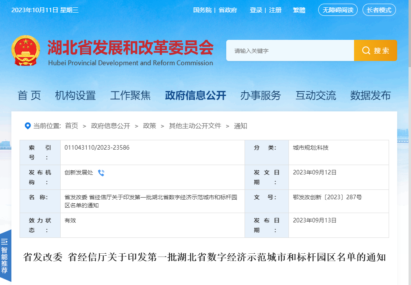Click the 政策 breadcrumb link

[x=149, y=126]
